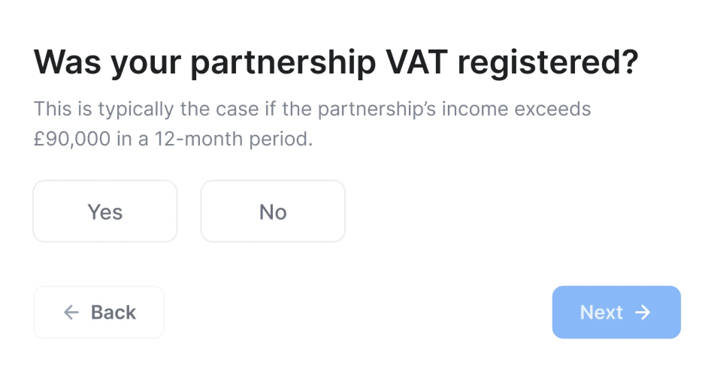This screenshot has width=714, height=372.
Task: Choose No for VAT registration
Action: coord(273,211)
